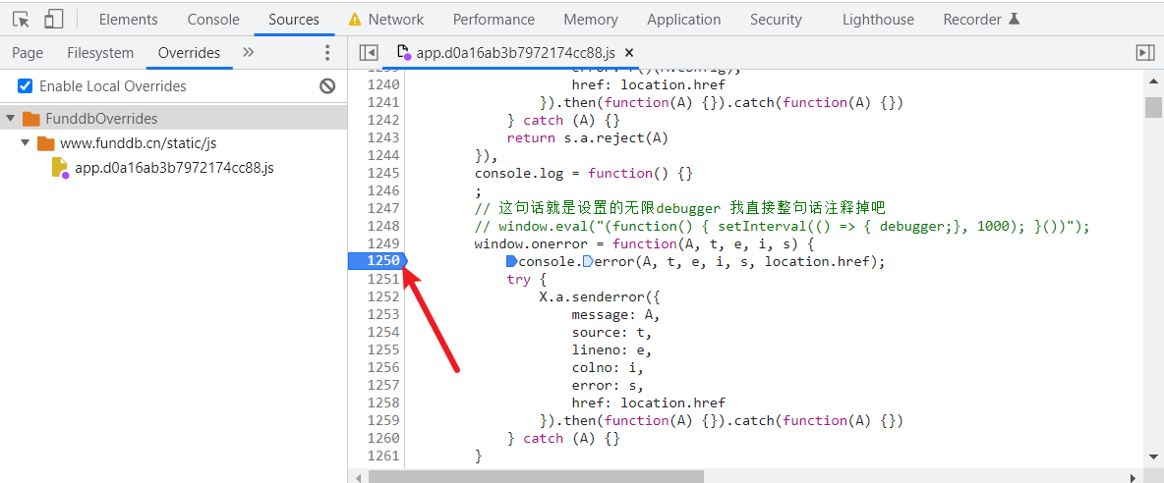The width and height of the screenshot is (1164, 483).
Task: Collapse the www.funddb.cn/static/js folder arrow
Action: [x=26, y=143]
